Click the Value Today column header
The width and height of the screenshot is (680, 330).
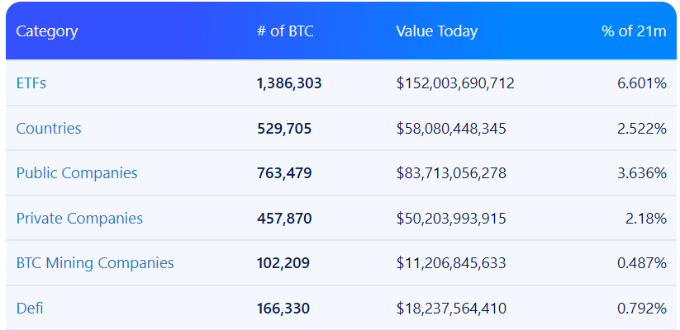click(x=436, y=32)
